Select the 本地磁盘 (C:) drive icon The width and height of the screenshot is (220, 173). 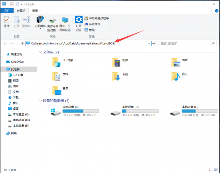point(56,112)
